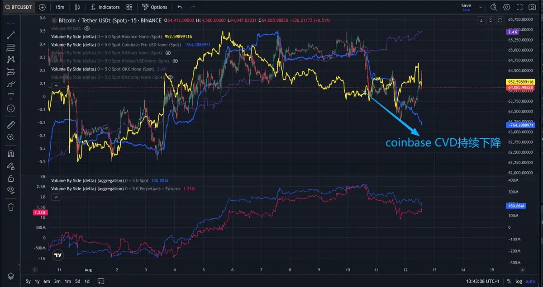Image resolution: width=543 pixels, height=287 pixels.
Task: Toggle stay in drawing mode
Action: pyautogui.click(x=11, y=166)
